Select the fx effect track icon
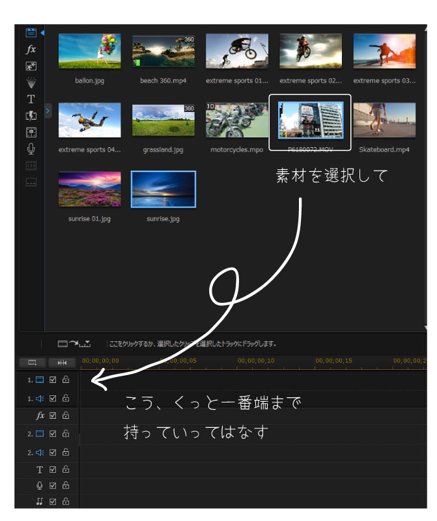 [40, 415]
